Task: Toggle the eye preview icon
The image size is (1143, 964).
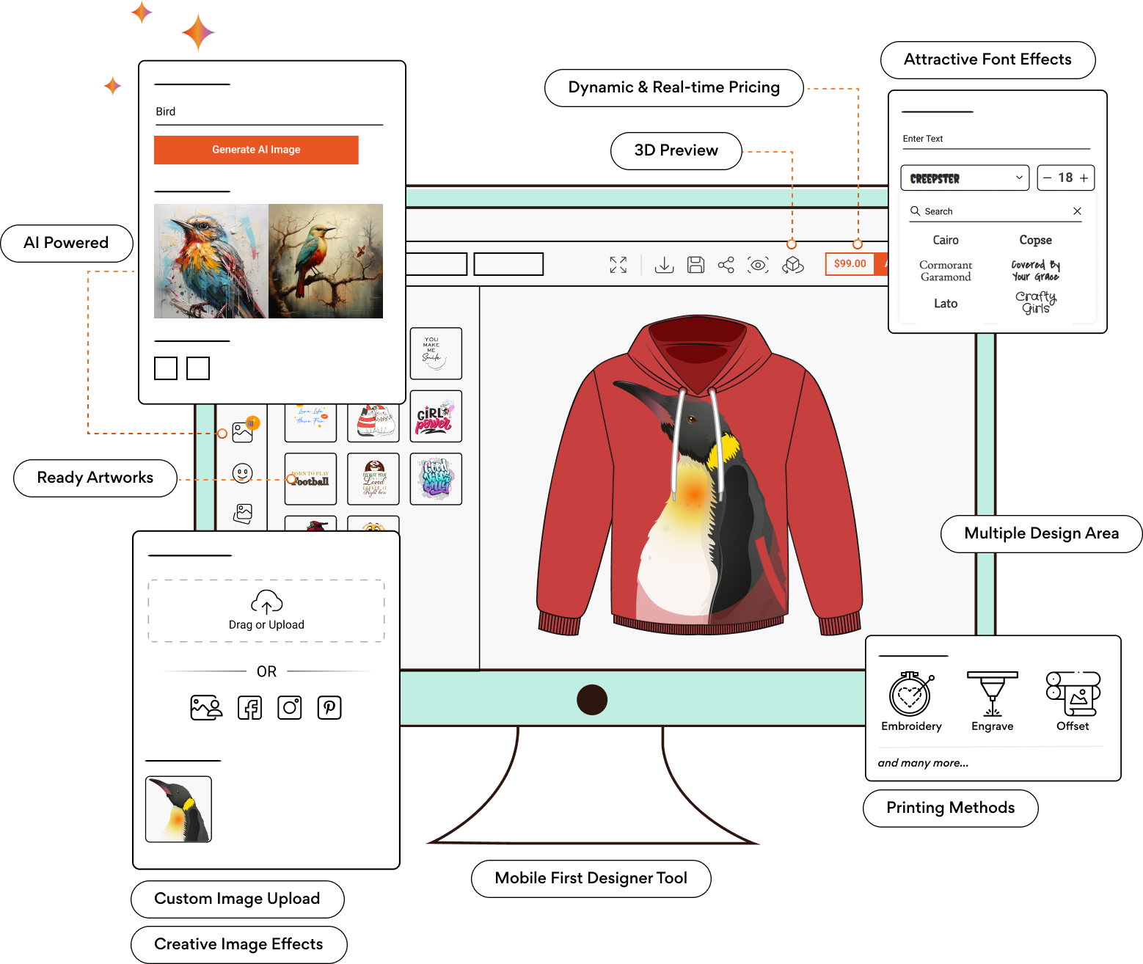Action: coord(758,265)
